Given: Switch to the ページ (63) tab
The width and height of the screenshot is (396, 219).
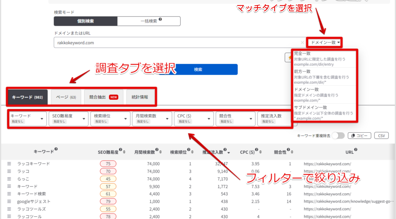Looking at the screenshot, I should click(65, 97).
